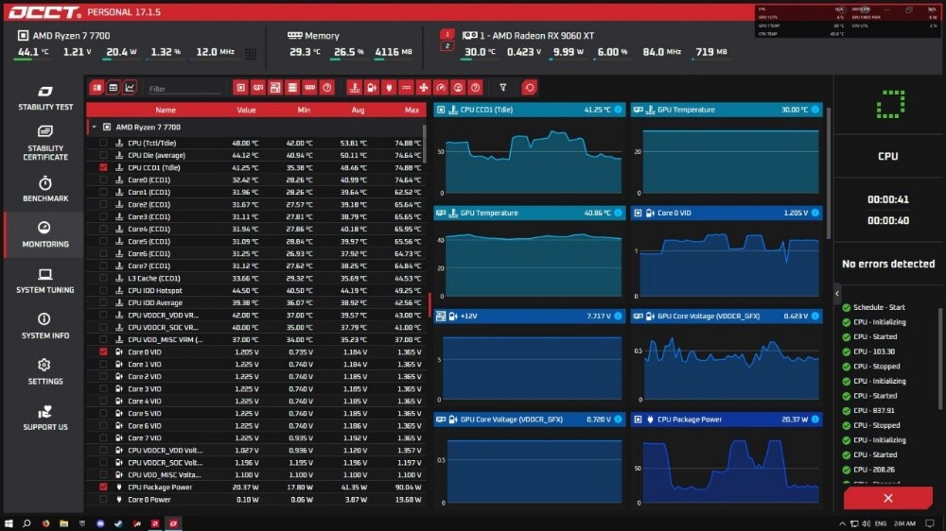Image resolution: width=946 pixels, height=531 pixels.
Task: Switch to combined table and graph view
Action: tap(96, 88)
